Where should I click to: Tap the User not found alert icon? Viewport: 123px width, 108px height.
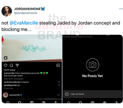point(67,94)
